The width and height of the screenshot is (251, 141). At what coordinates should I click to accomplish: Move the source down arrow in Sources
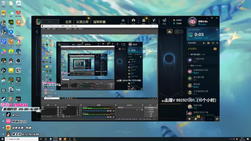69,116
